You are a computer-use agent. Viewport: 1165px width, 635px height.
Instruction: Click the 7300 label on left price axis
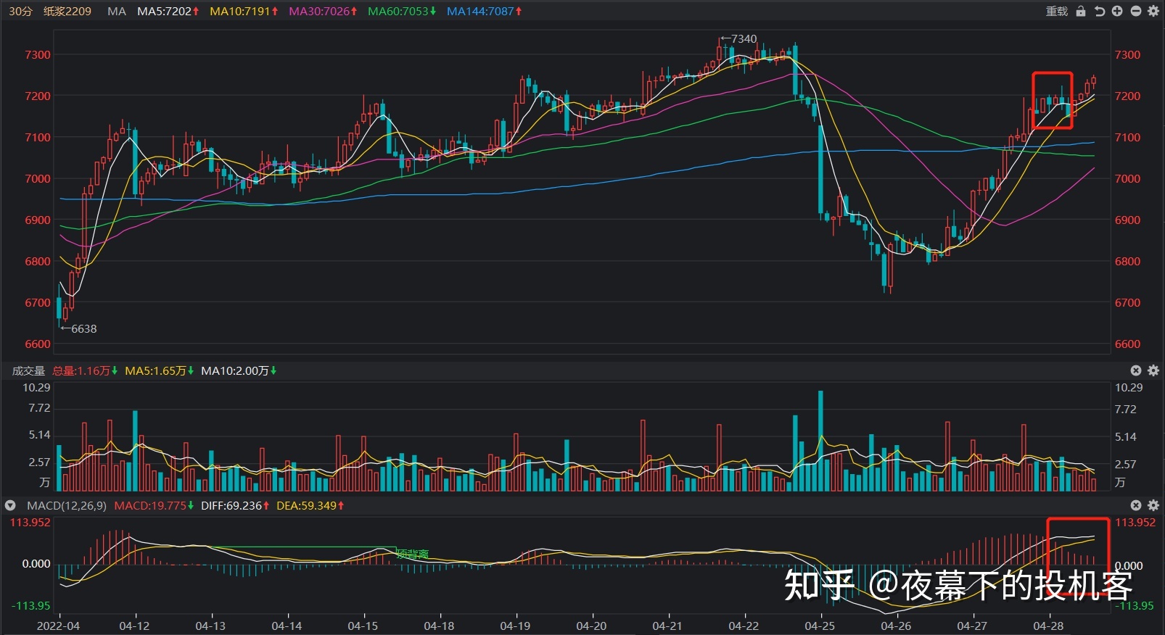tap(38, 54)
